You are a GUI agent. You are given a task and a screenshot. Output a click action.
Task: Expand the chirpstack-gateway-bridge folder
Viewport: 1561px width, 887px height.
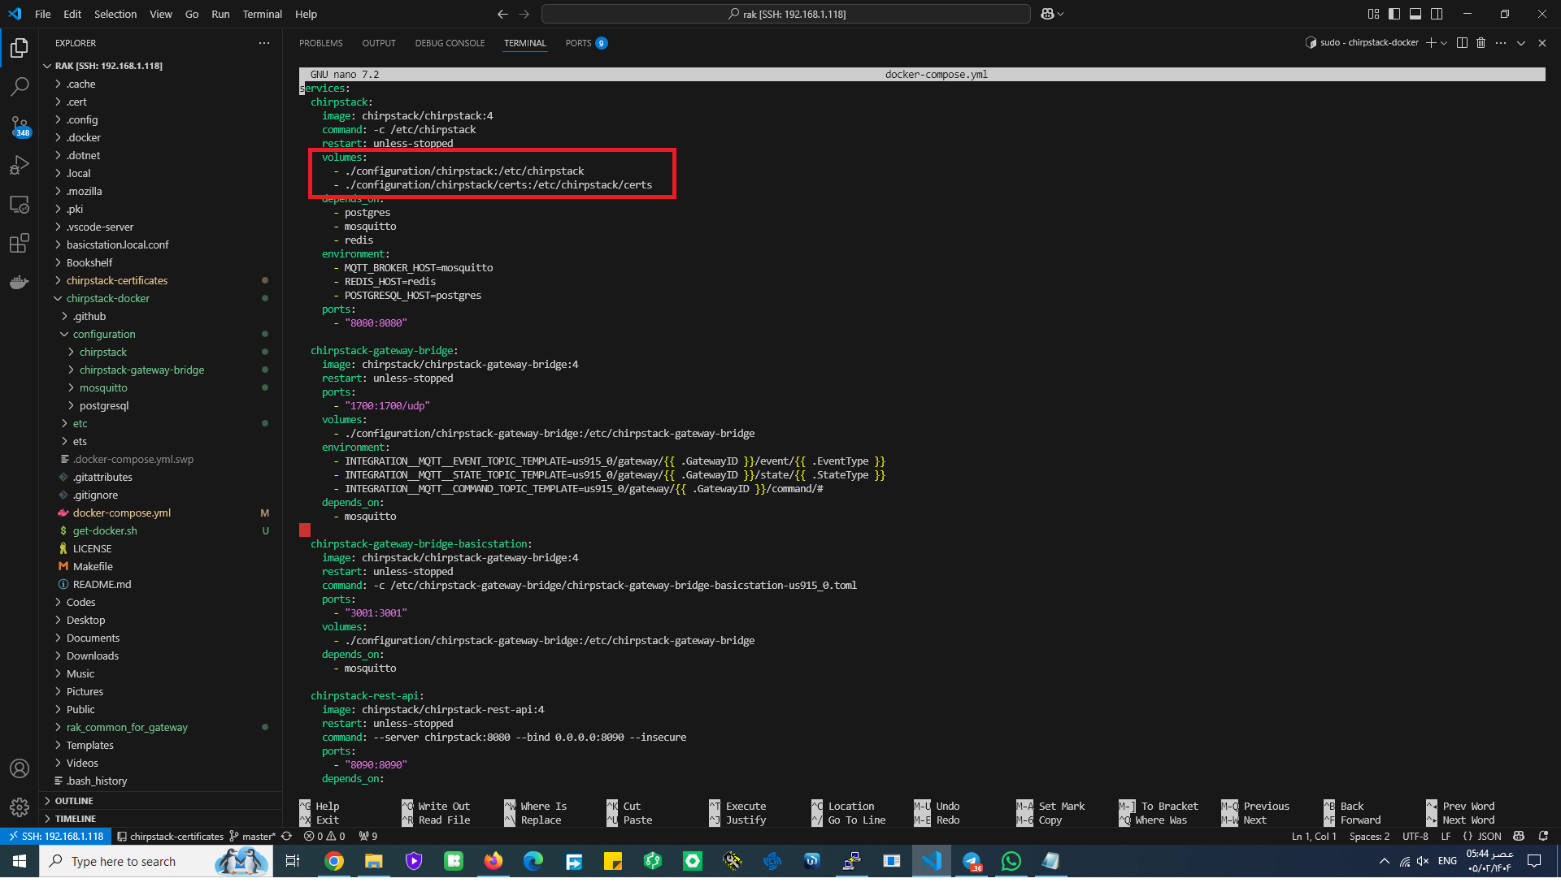tap(141, 370)
